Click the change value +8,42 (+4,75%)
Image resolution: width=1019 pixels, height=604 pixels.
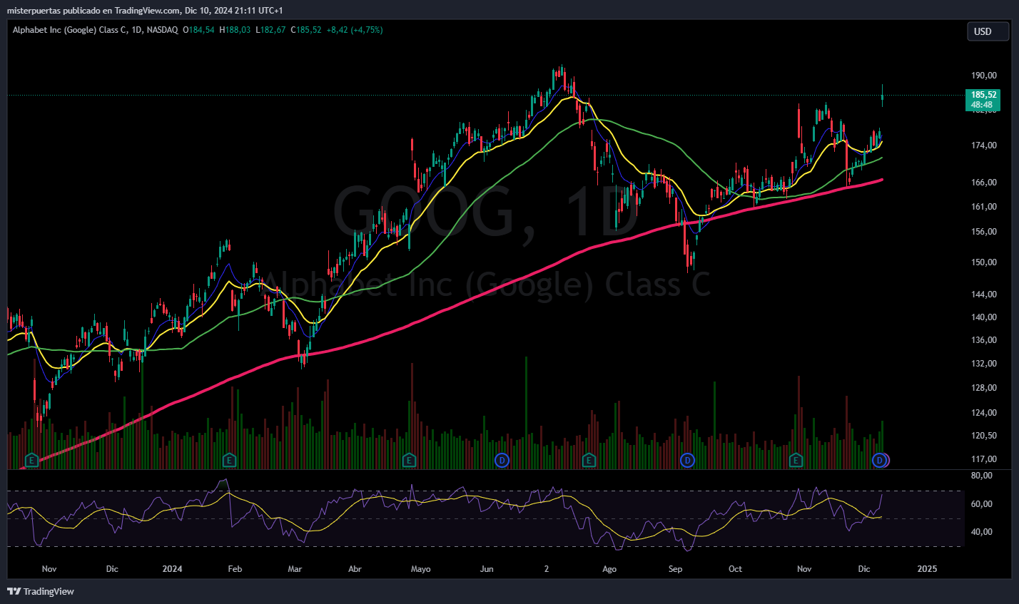[x=355, y=31]
